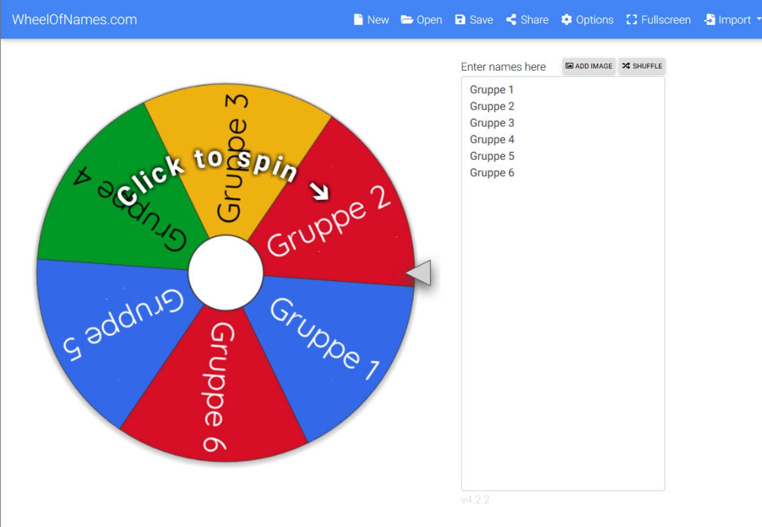Click the Import file arrow icon
The height and width of the screenshot is (527, 762).
[x=710, y=20]
